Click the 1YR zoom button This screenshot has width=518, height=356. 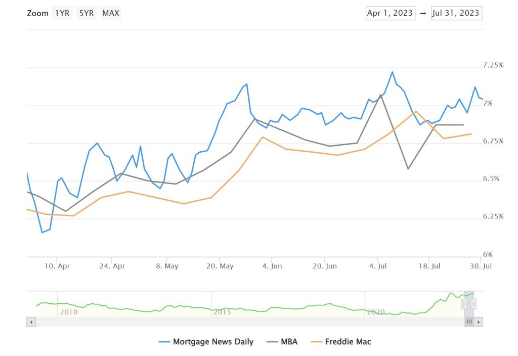62,14
